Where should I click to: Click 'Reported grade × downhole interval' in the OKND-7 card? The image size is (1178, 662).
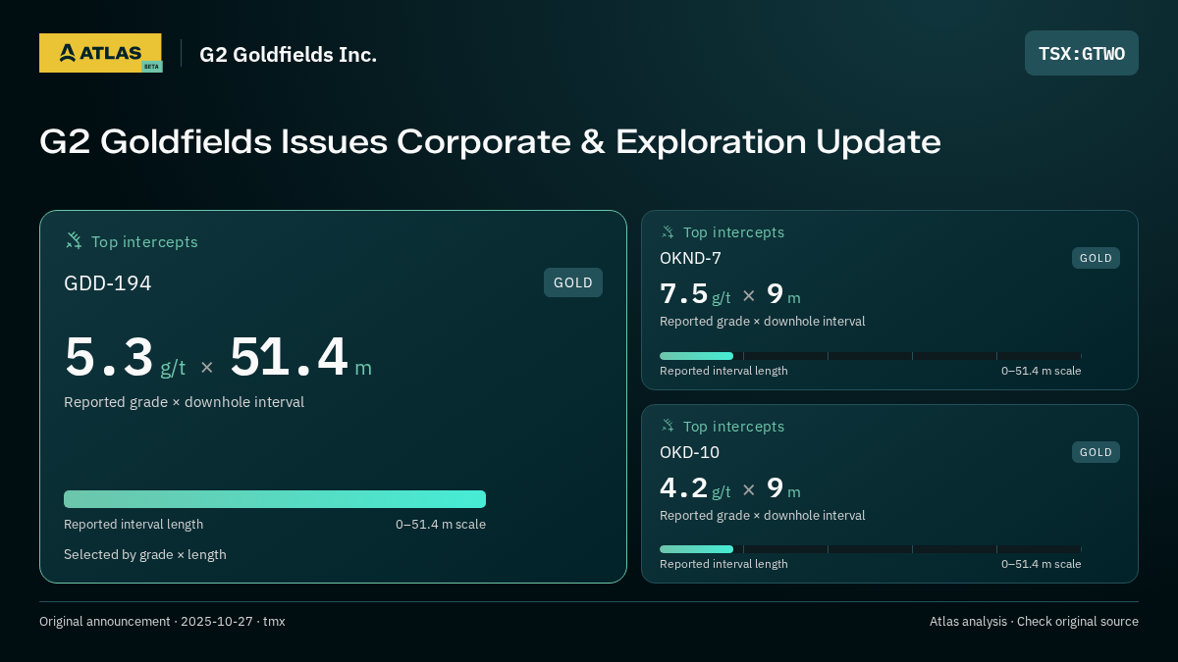(763, 322)
